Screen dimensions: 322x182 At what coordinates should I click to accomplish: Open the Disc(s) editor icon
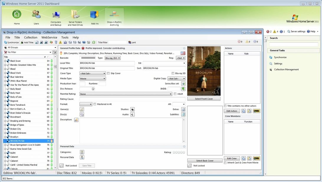(x=82, y=114)
